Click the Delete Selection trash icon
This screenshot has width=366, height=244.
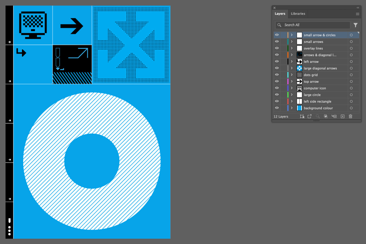tap(350, 117)
